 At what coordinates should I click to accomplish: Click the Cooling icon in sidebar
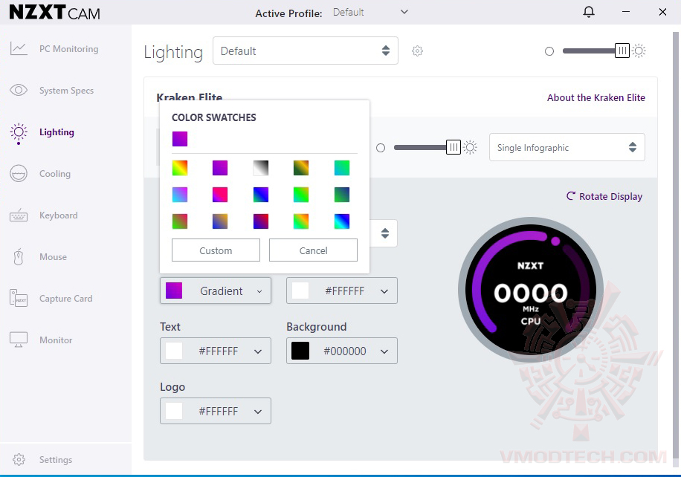click(x=19, y=174)
